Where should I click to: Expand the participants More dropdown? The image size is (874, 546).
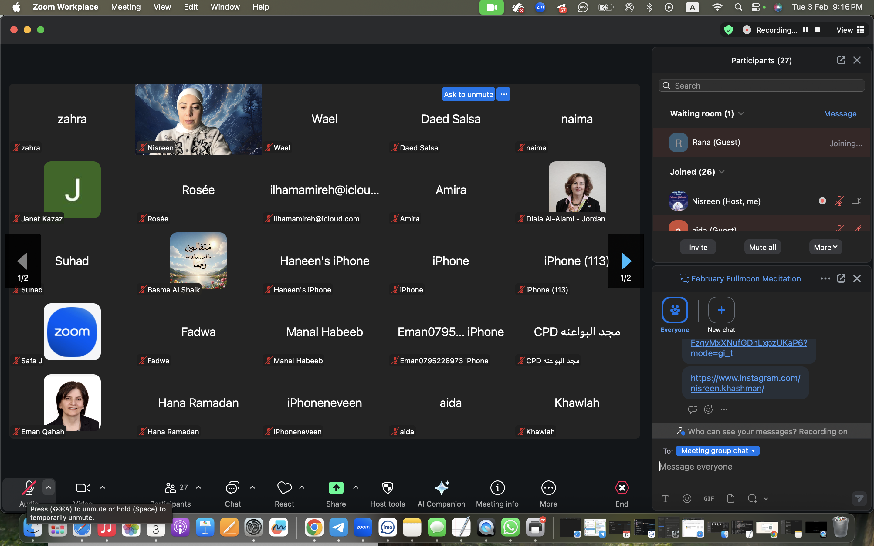[825, 247]
